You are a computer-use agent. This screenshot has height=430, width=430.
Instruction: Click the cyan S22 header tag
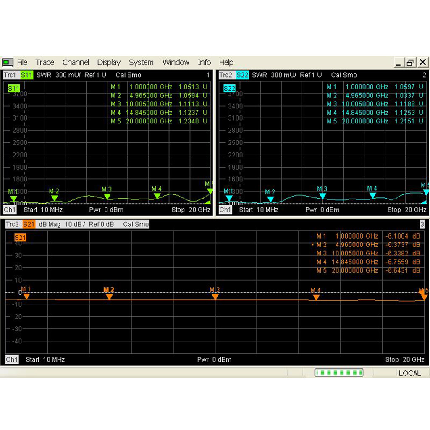[x=242, y=75]
